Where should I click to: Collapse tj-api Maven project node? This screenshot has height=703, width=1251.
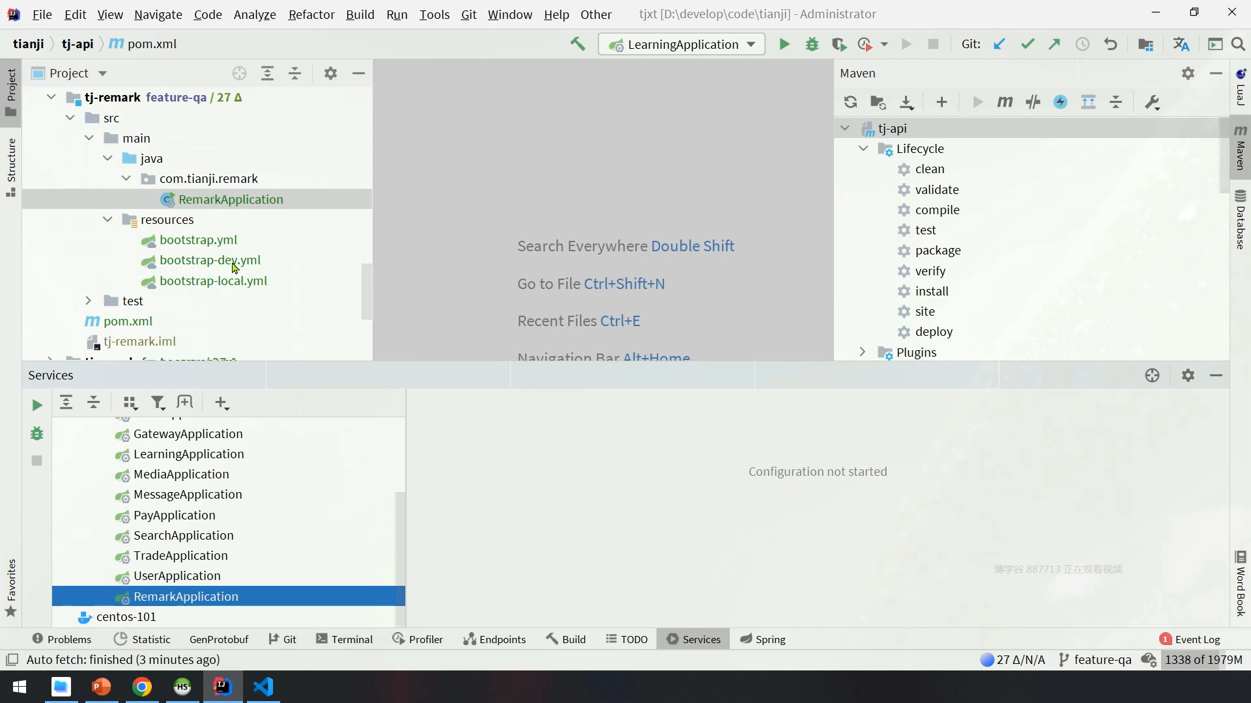click(x=845, y=128)
